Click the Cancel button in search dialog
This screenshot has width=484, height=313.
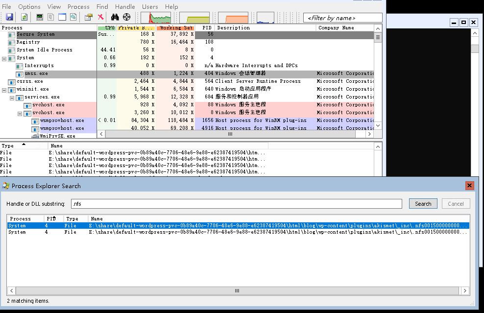pos(456,204)
